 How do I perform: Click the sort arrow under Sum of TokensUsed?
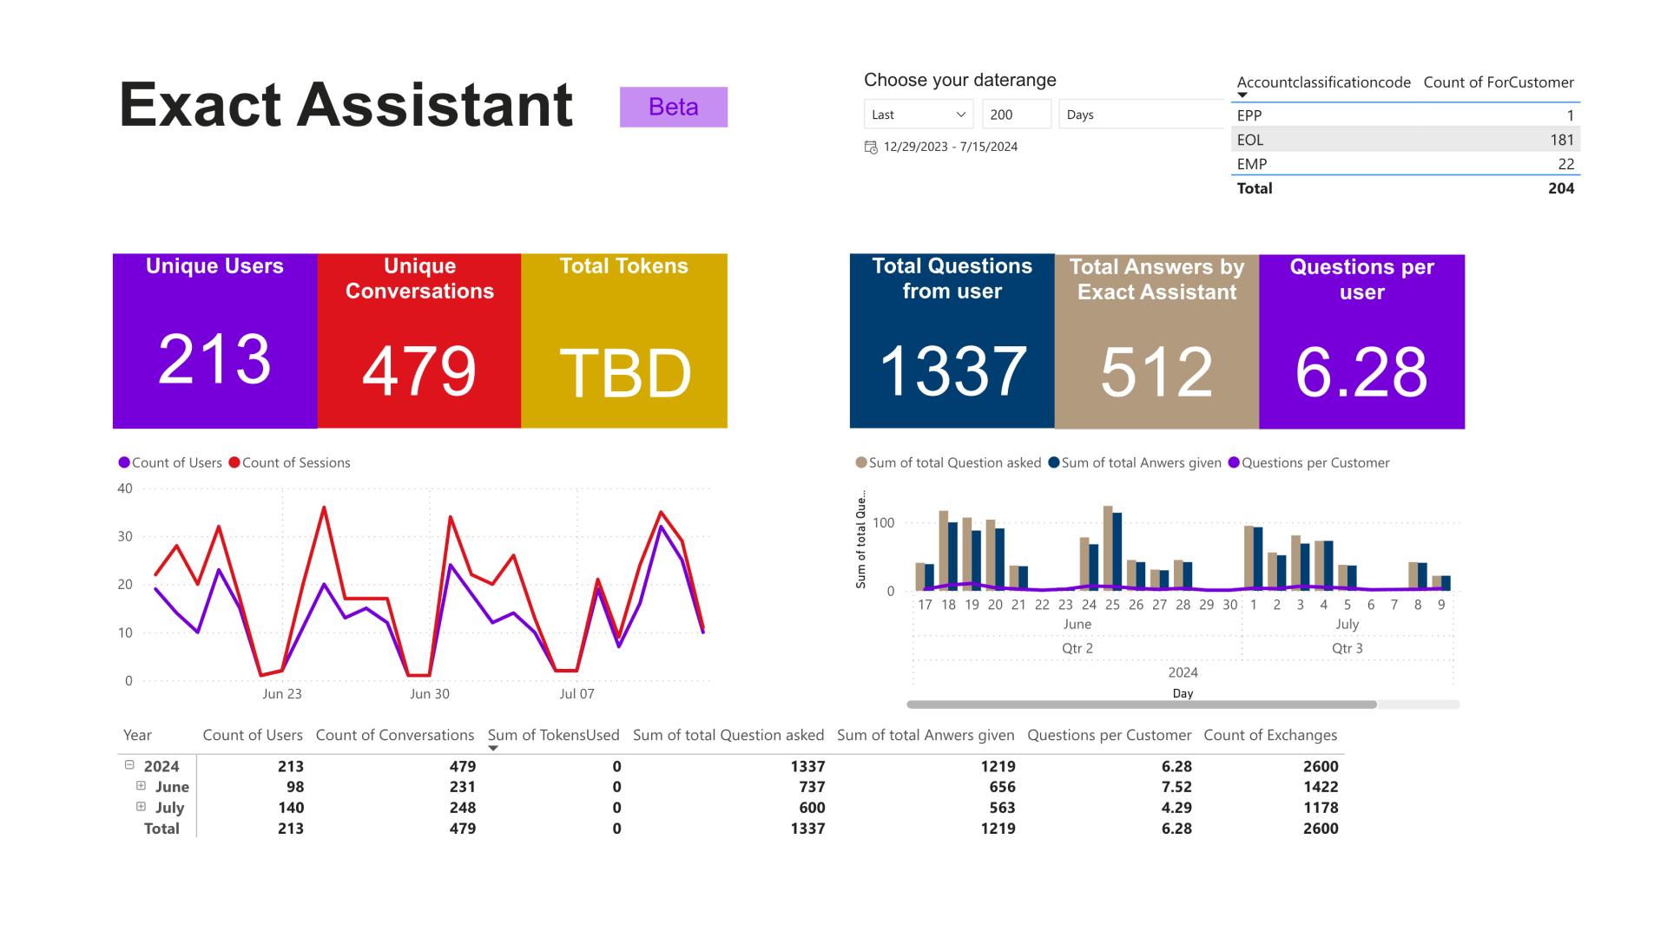493,748
